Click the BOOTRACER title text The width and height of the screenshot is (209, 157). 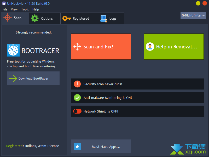pos(40,51)
